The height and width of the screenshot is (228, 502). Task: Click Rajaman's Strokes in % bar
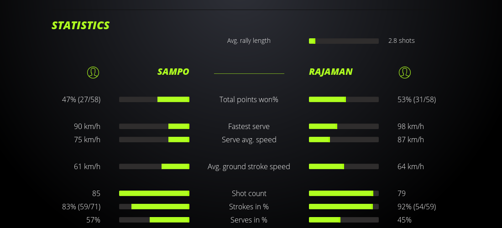344,207
